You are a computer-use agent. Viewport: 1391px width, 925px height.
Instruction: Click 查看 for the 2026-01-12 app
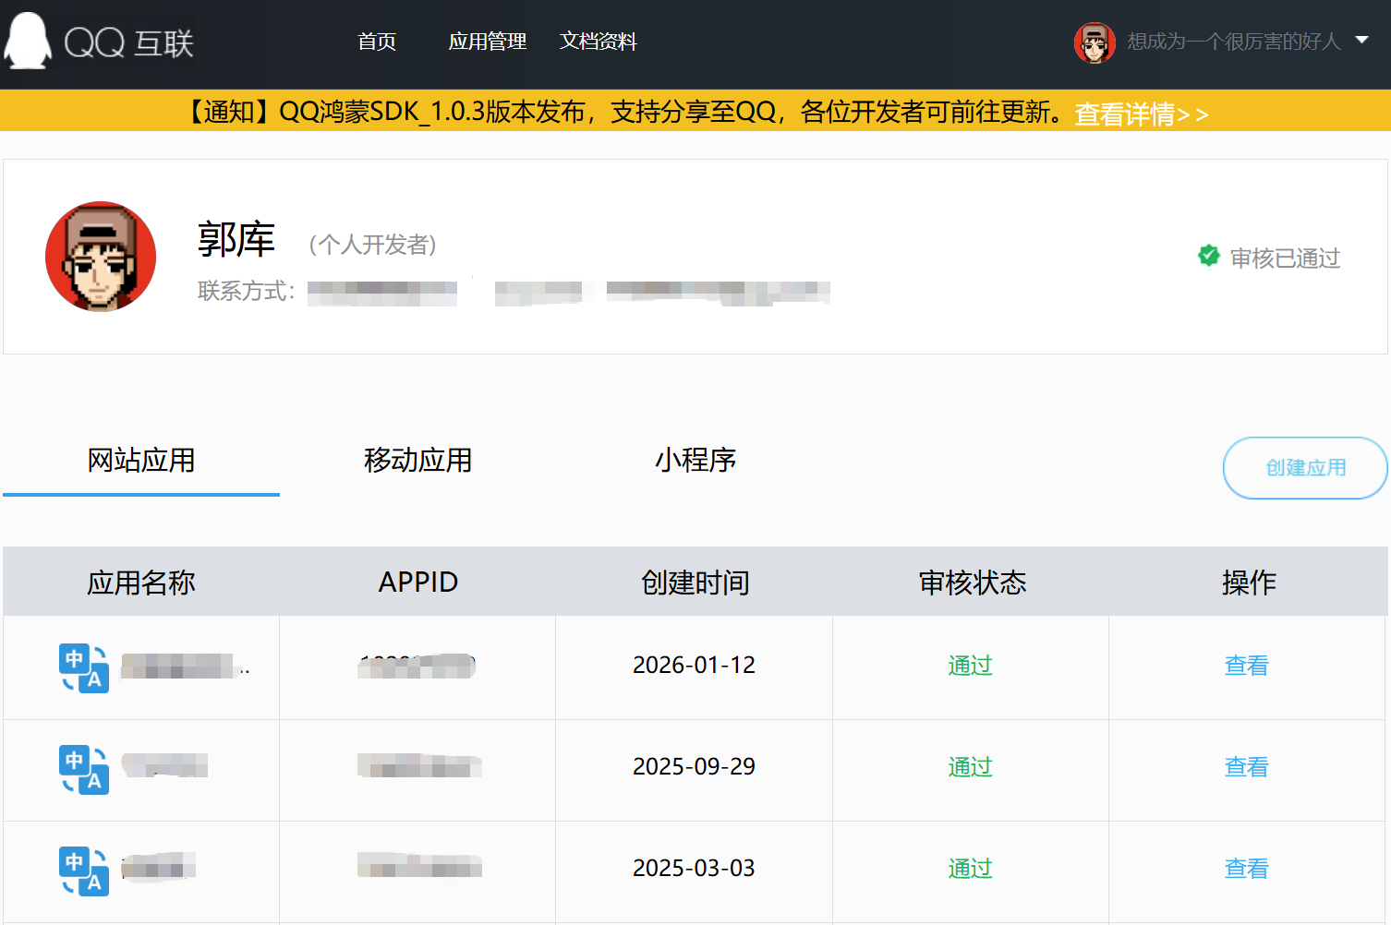pyautogui.click(x=1247, y=665)
